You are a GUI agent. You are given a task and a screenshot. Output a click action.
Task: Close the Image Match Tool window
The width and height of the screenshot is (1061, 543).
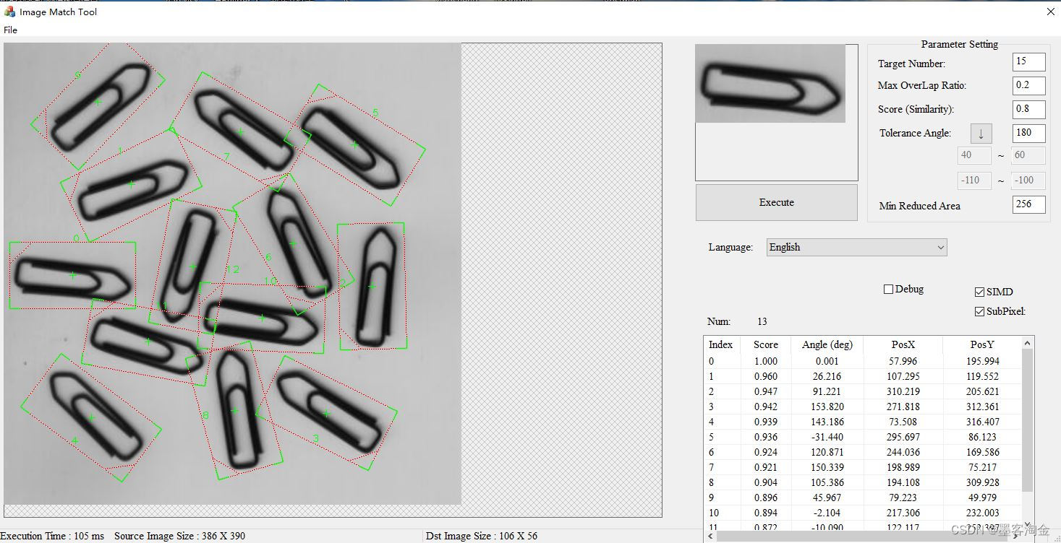1050,12
